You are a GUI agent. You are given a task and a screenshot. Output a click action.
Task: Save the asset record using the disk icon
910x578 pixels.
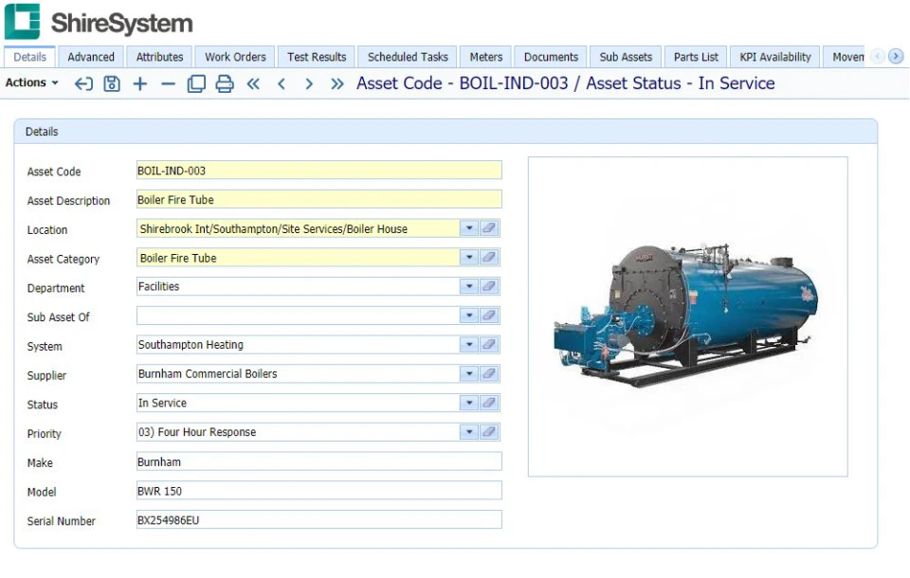(x=112, y=83)
